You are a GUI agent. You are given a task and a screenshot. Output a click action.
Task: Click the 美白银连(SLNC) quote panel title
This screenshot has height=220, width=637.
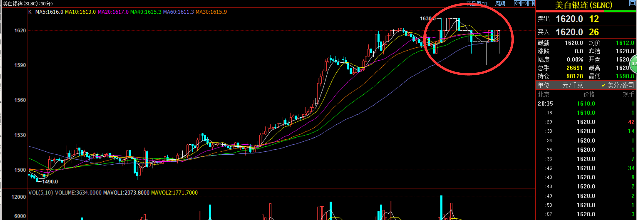click(583, 5)
